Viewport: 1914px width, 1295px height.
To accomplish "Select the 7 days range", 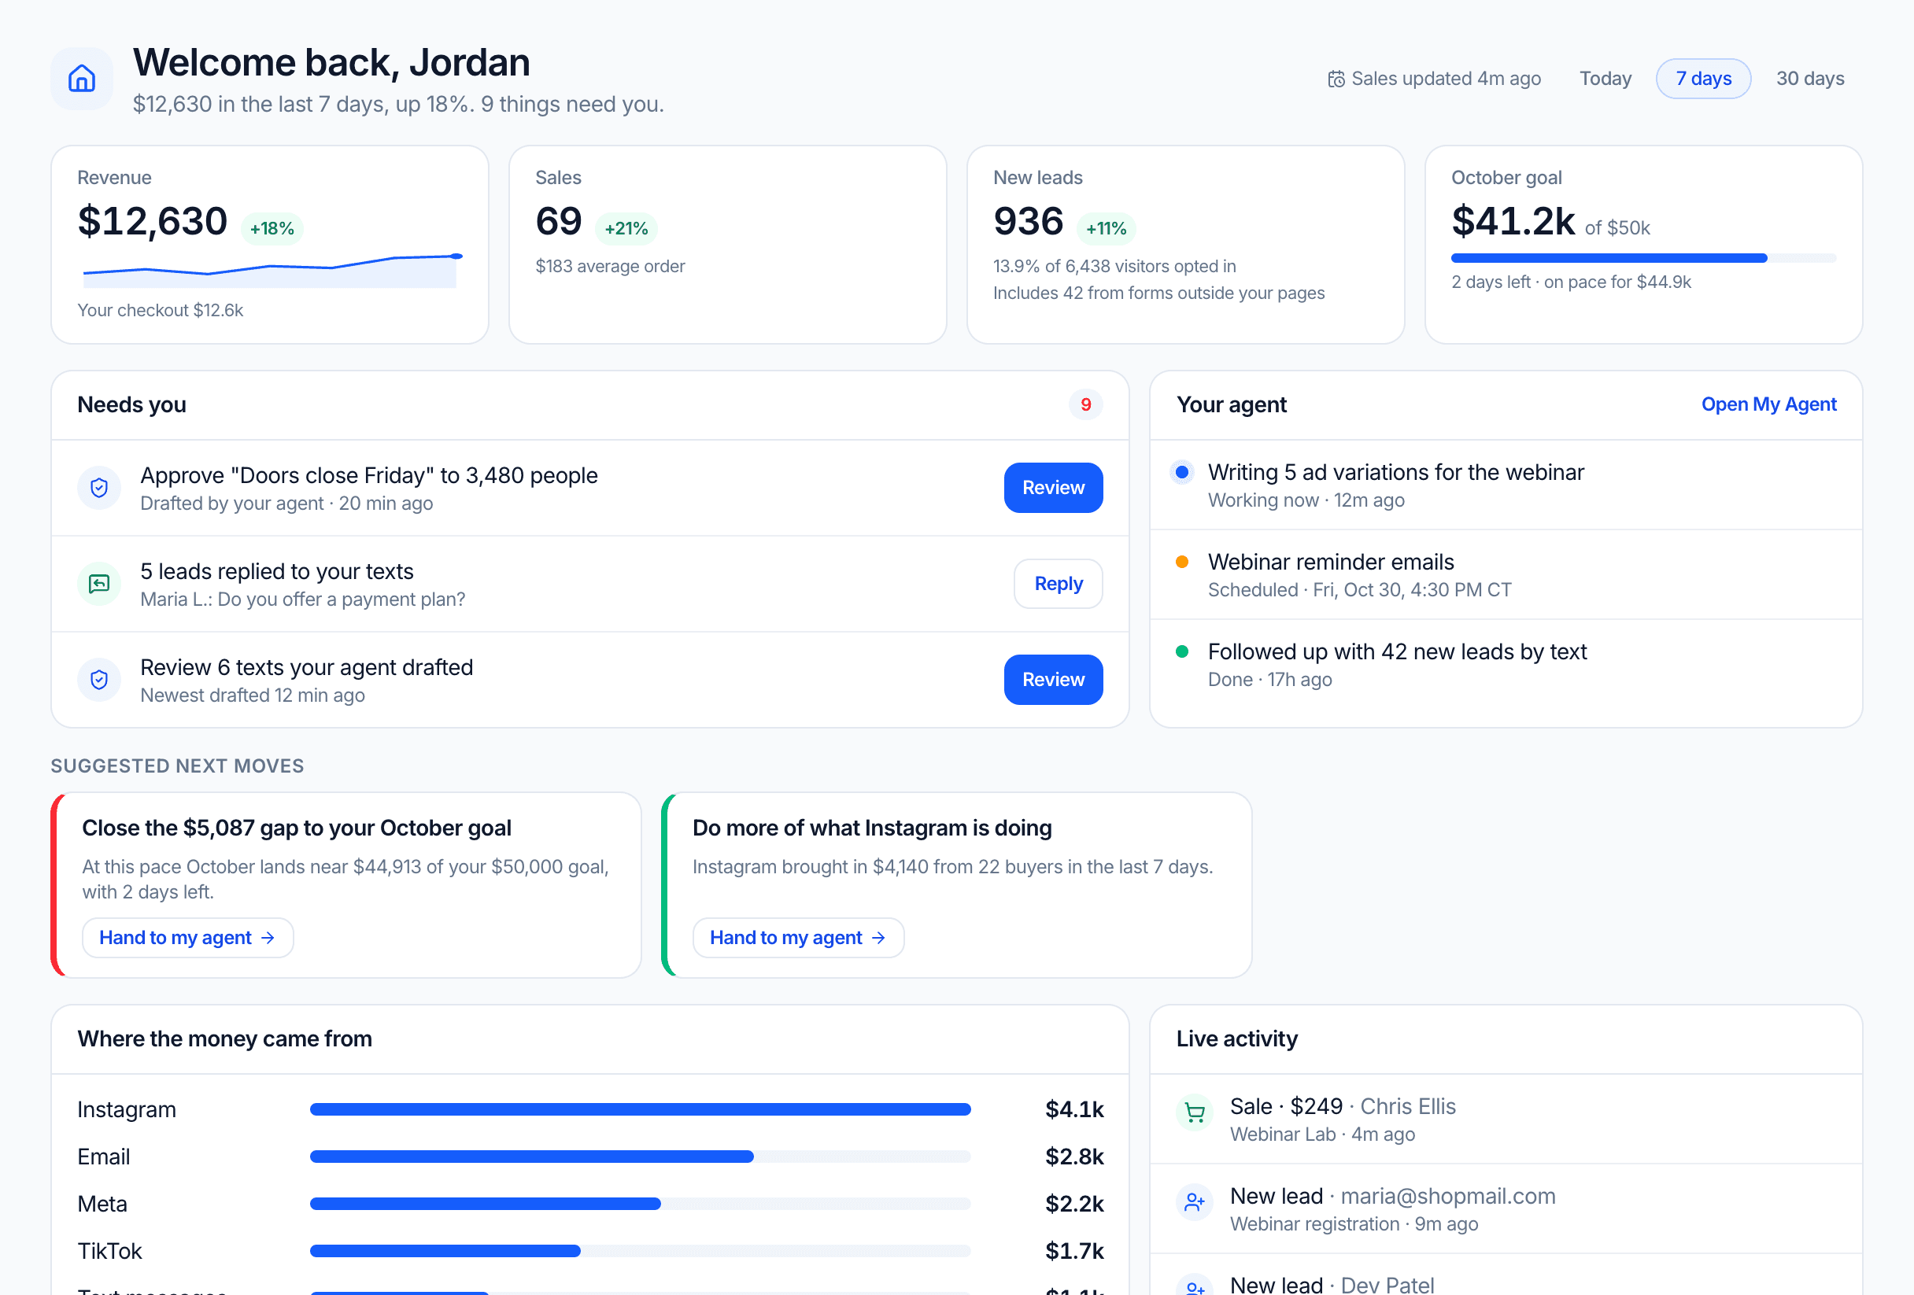I will point(1703,79).
